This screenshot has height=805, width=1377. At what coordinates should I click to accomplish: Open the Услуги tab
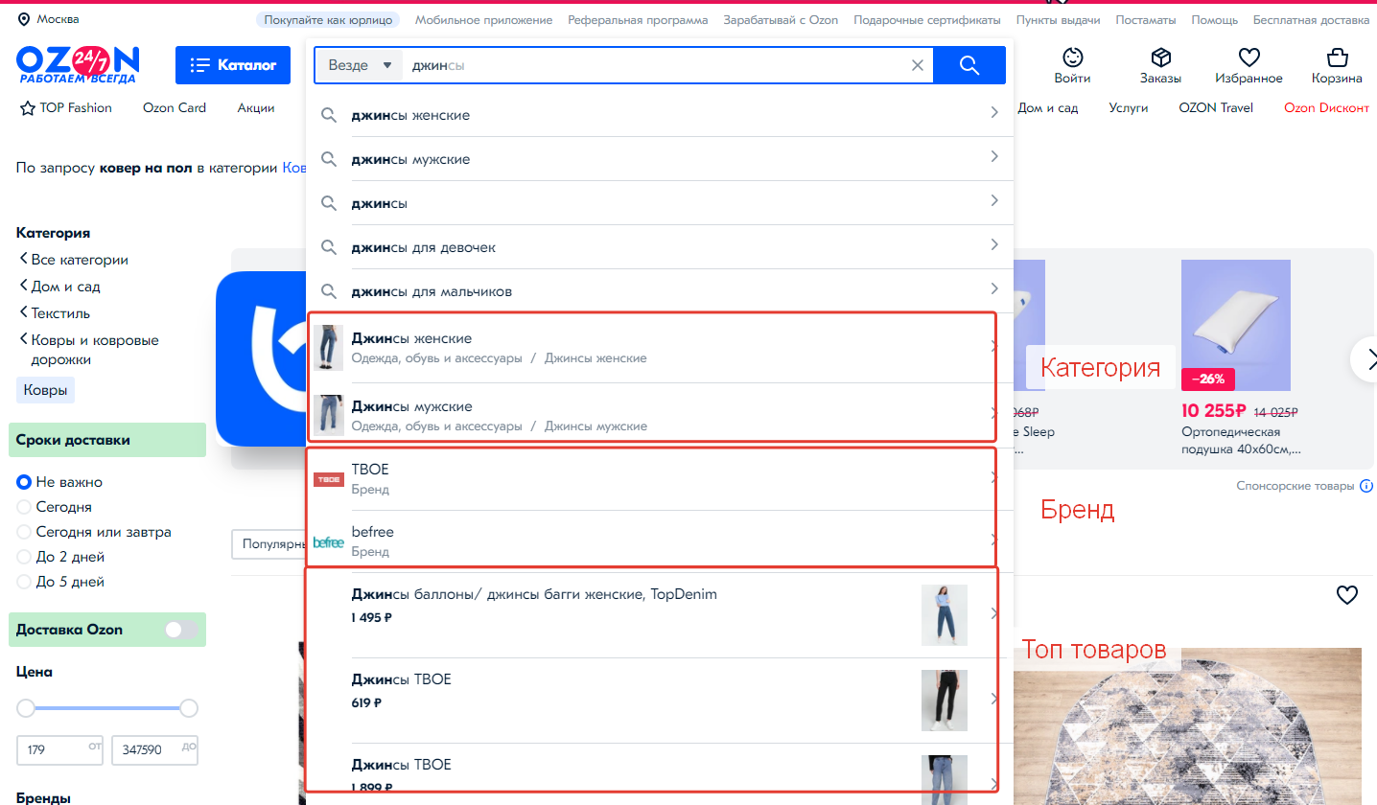coord(1129,108)
